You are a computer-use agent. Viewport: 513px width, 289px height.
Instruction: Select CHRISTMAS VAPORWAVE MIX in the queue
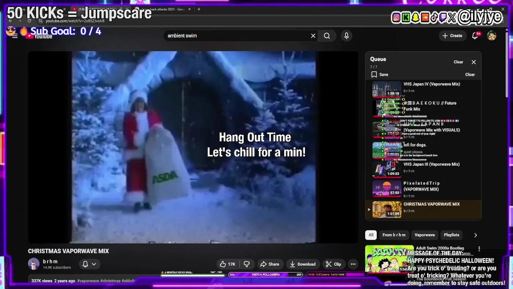coord(423,210)
